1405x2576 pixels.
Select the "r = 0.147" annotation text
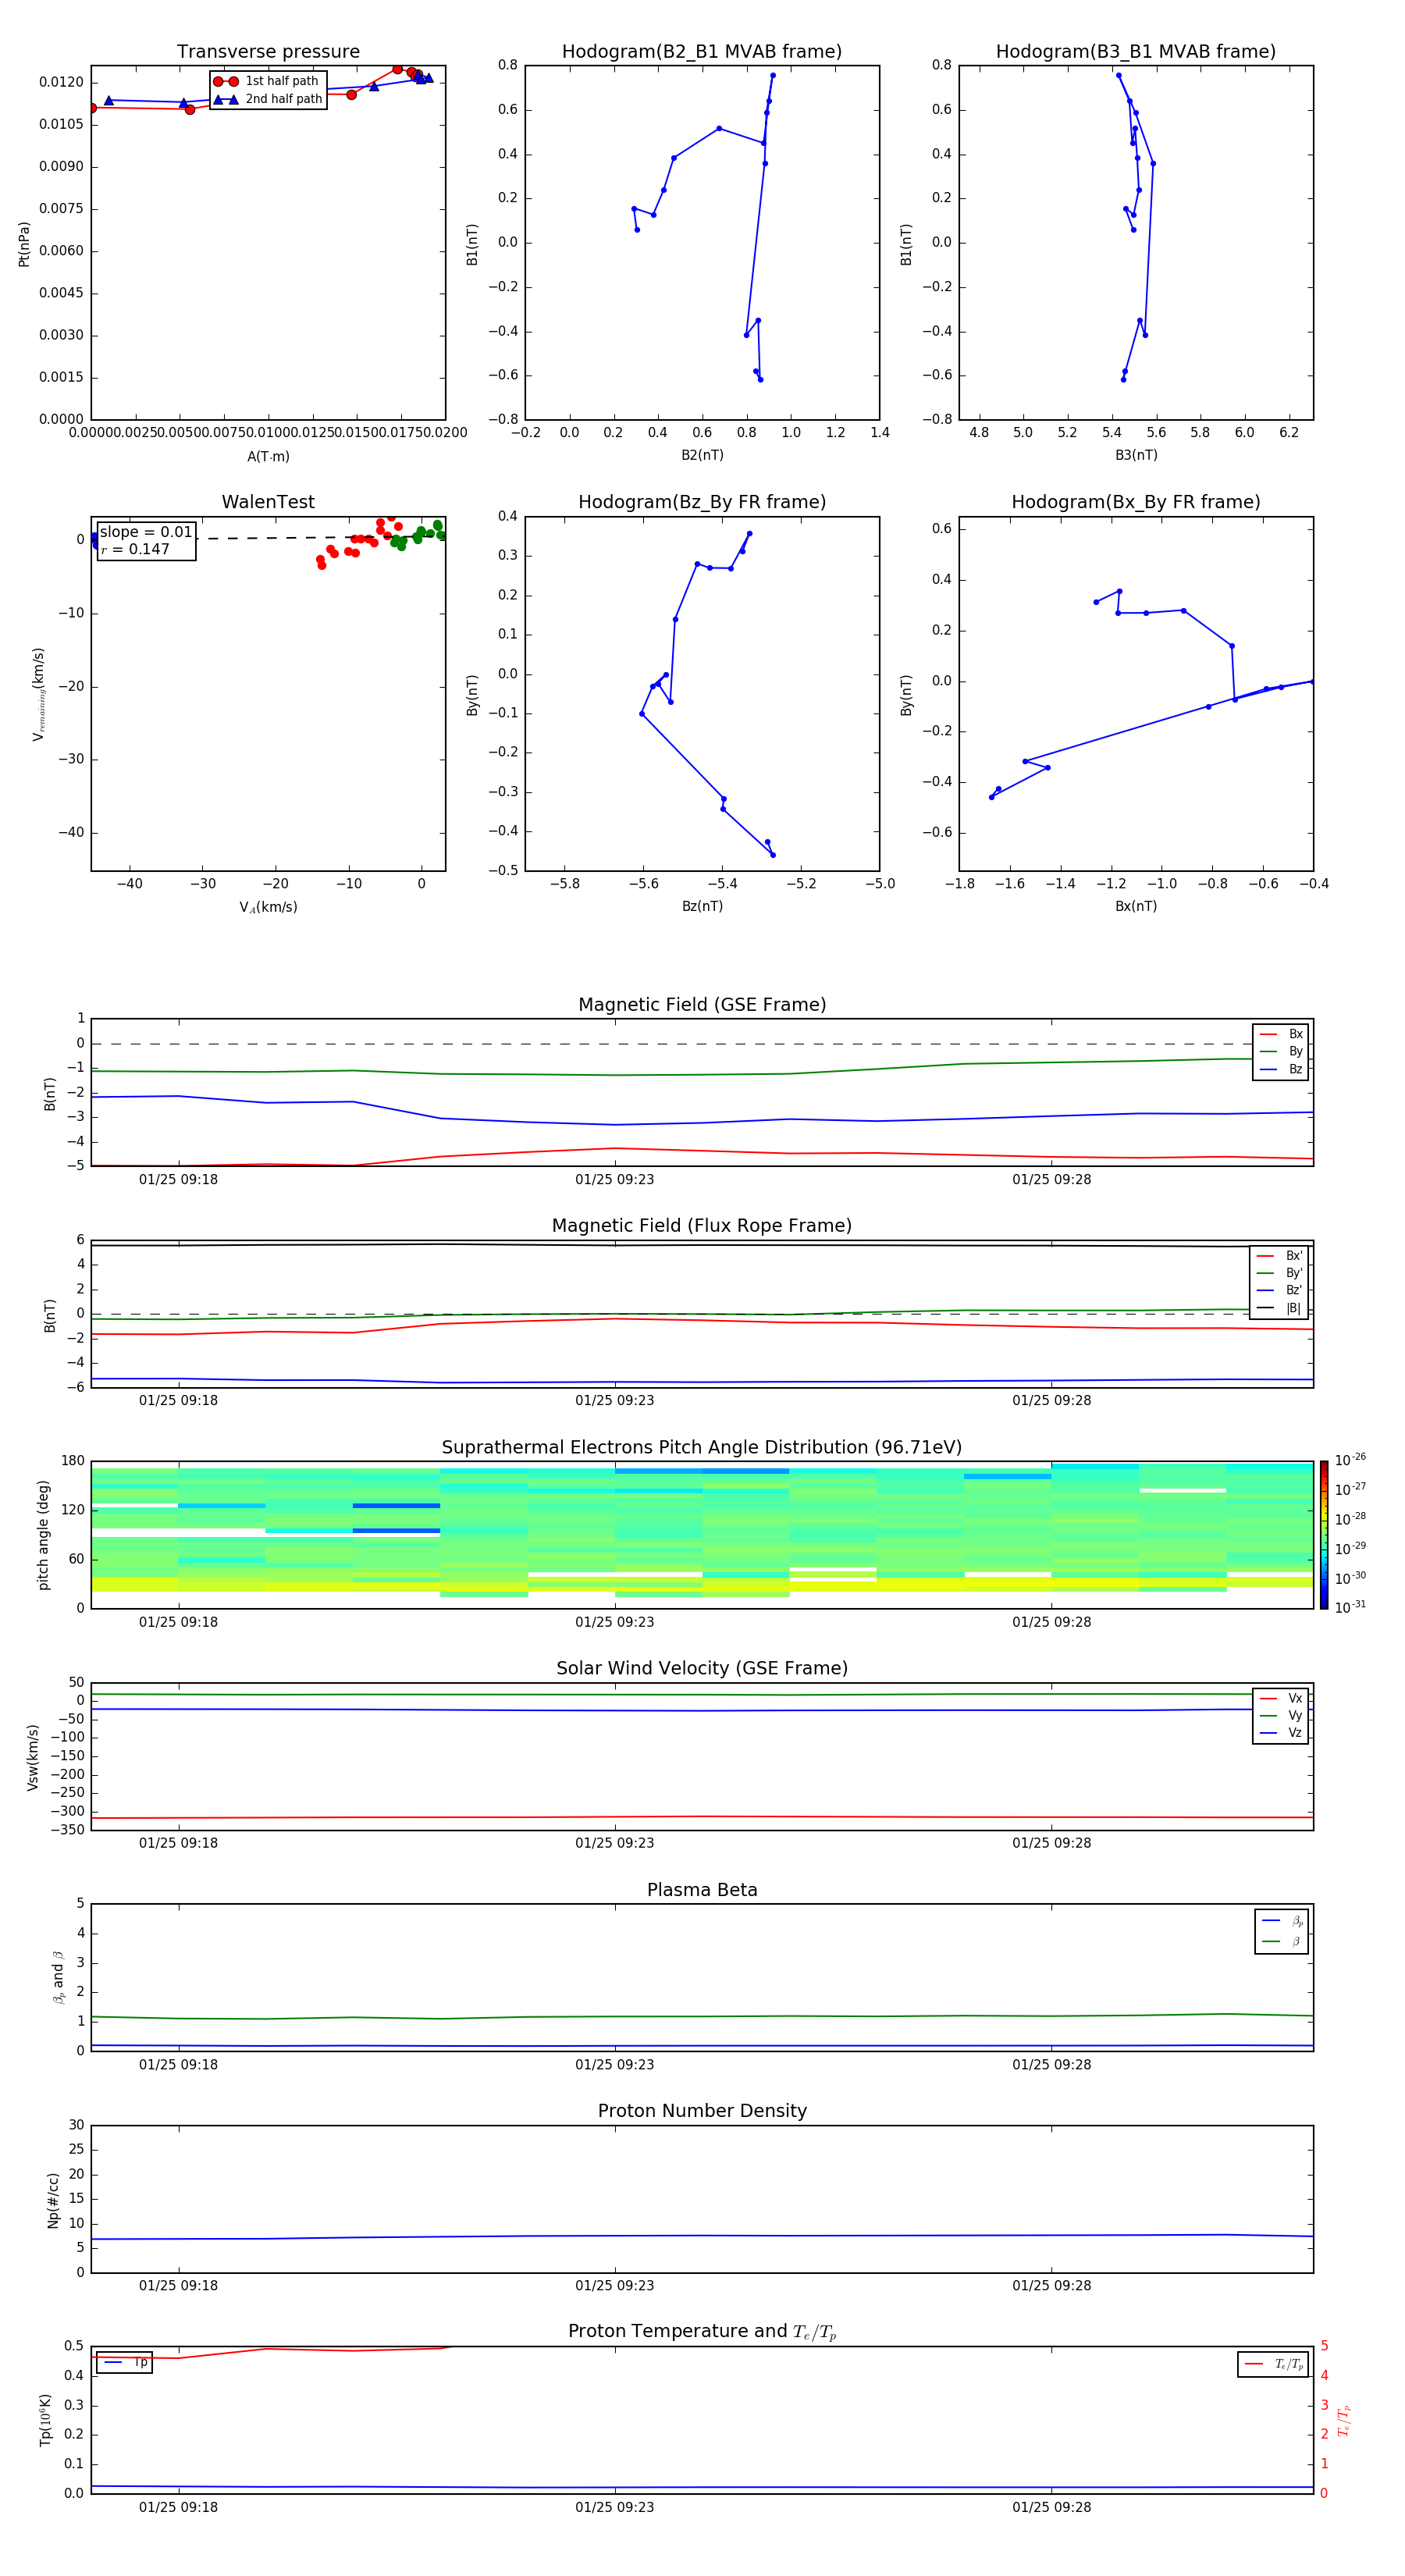coord(135,549)
